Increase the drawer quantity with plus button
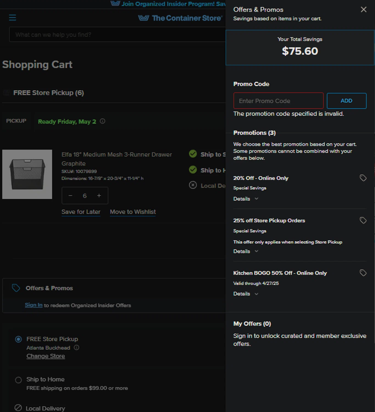Image resolution: width=375 pixels, height=412 pixels. tap(99, 196)
